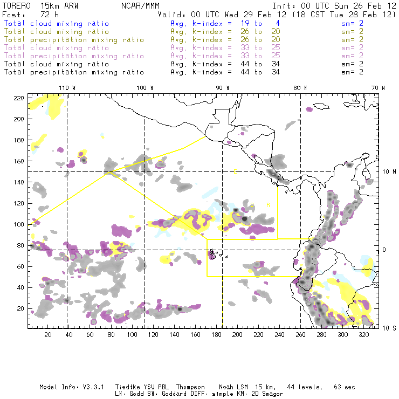Image resolution: width=399 pixels, height=399 pixels.
Task: Select 'Tiedtke' in the model info line
Action: (x=127, y=387)
